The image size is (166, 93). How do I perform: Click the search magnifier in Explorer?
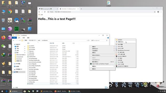(107, 40)
